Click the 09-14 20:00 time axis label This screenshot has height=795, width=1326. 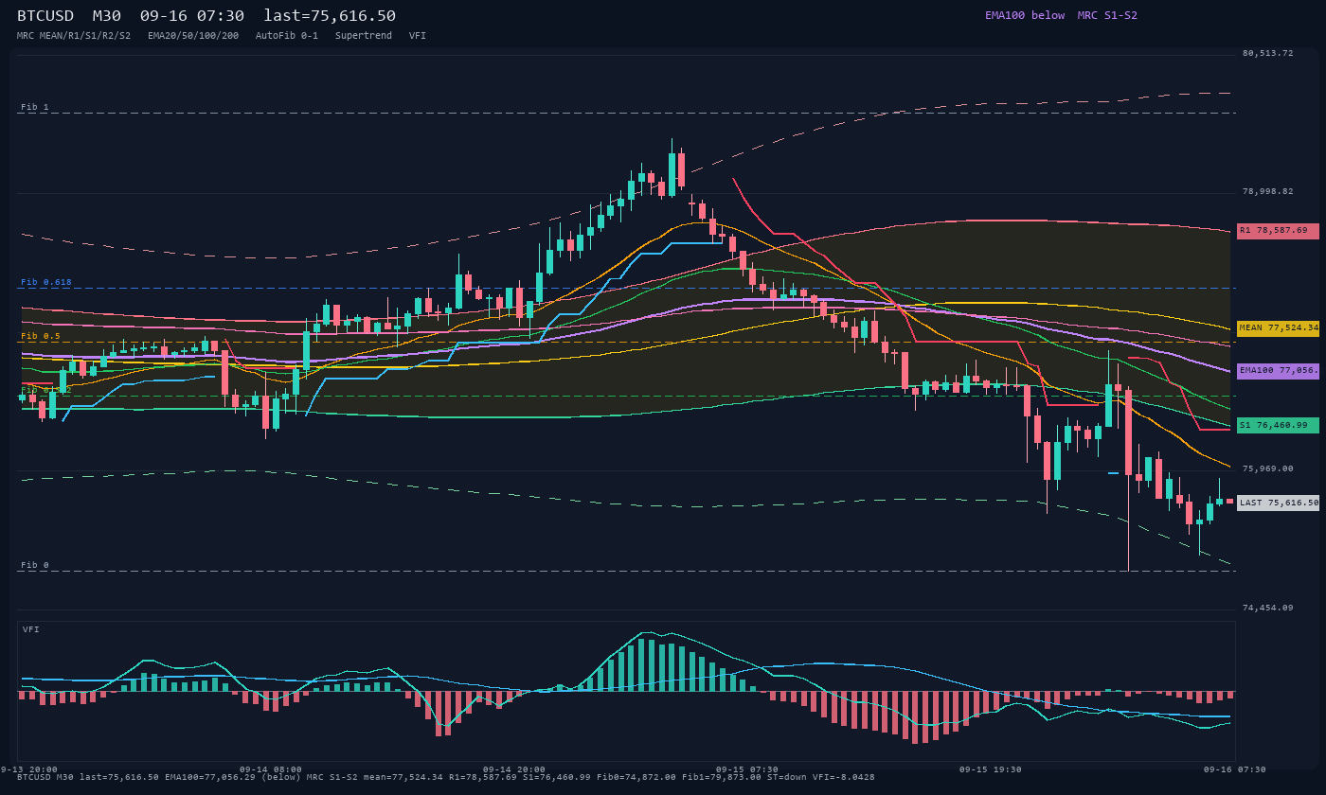(x=514, y=769)
